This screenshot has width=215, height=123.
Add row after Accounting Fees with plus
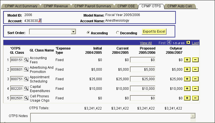click(187, 60)
